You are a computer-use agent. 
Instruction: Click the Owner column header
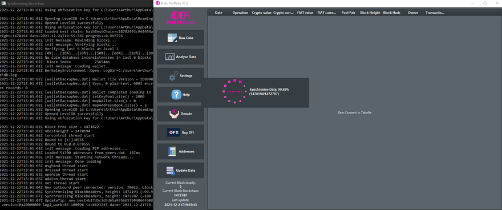click(x=413, y=13)
